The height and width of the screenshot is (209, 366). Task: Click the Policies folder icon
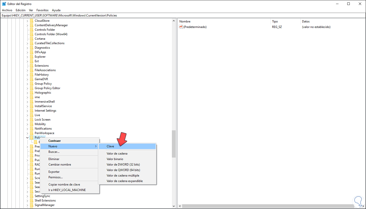coord(31,138)
